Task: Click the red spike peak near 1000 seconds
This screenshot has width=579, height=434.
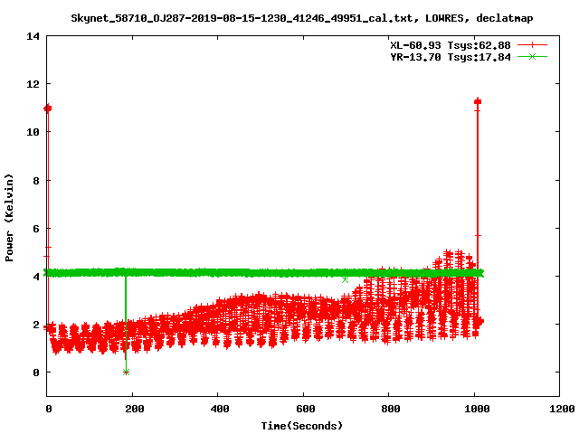Action: click(478, 101)
